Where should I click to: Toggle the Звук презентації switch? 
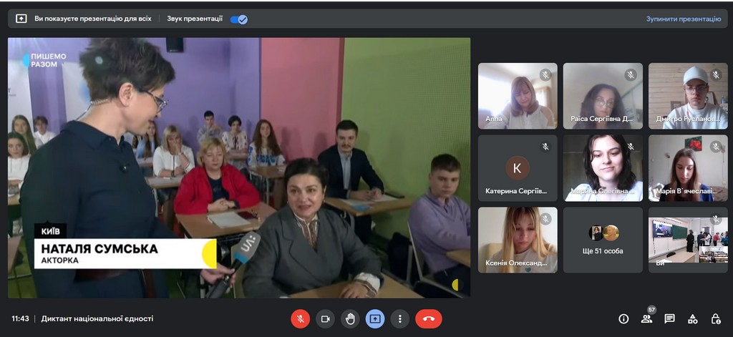239,19
